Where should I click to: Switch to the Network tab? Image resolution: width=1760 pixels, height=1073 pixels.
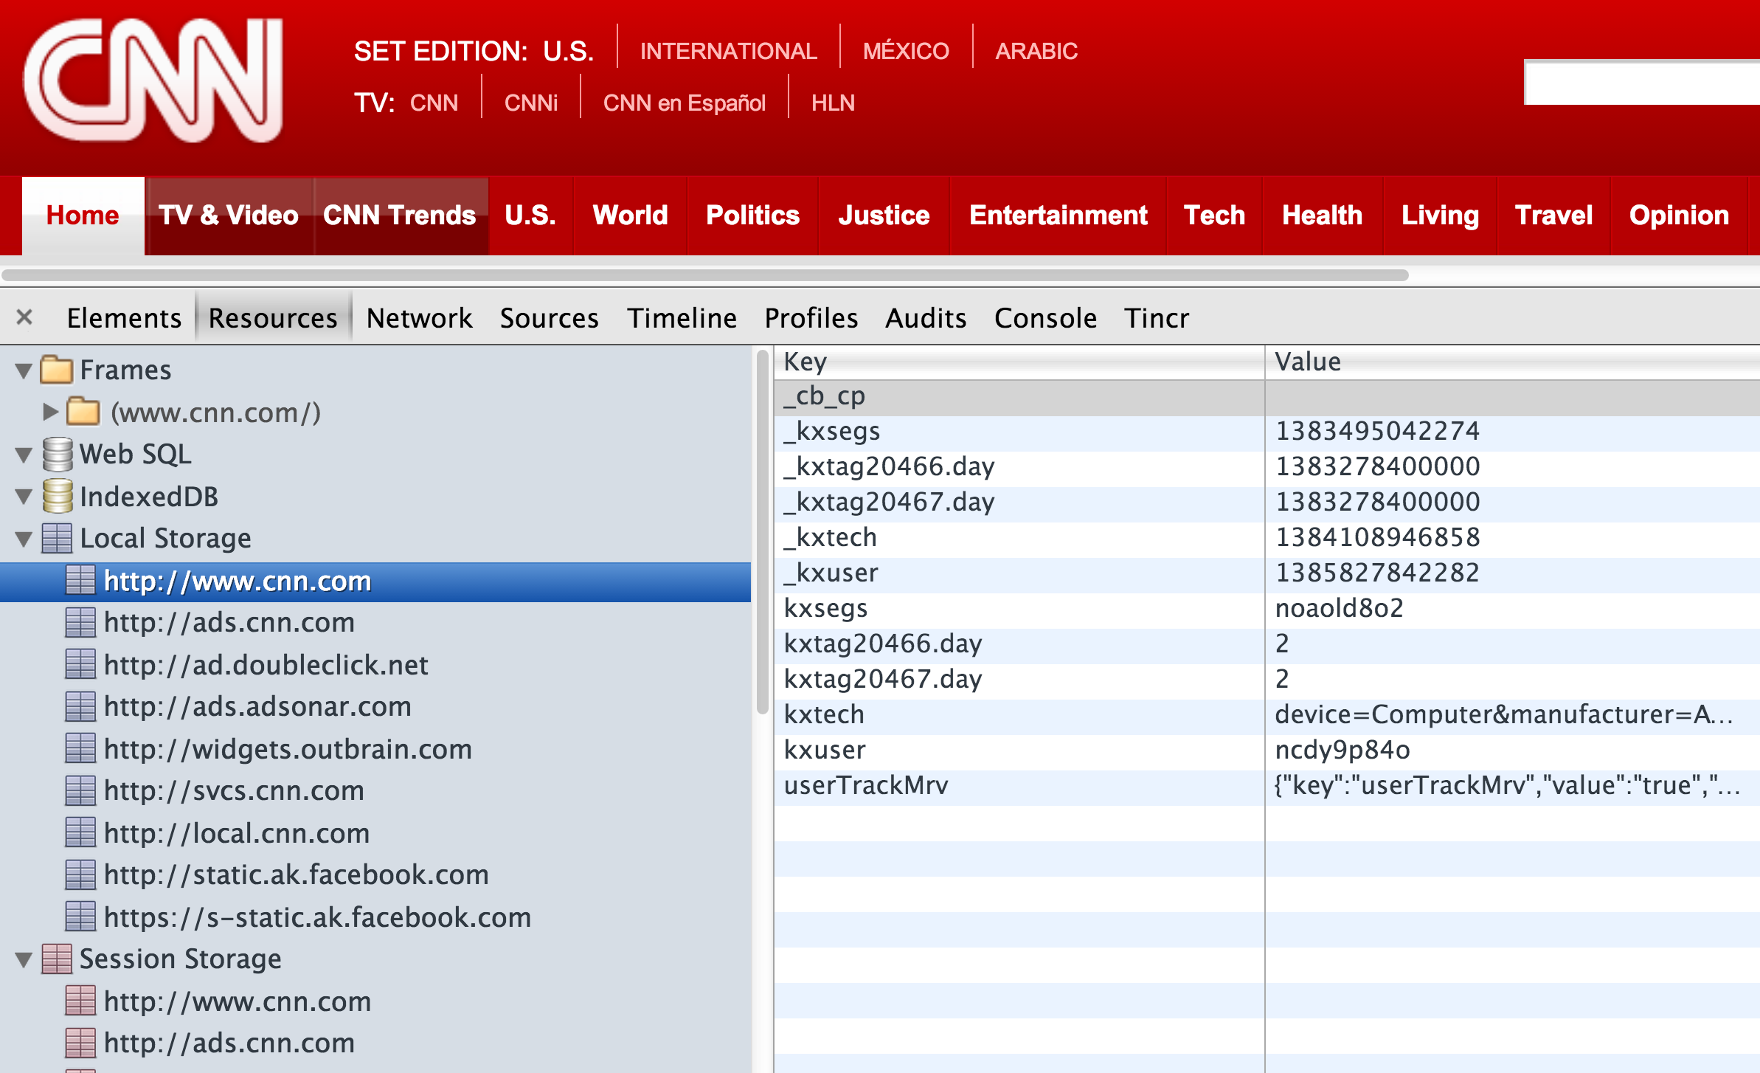point(419,318)
